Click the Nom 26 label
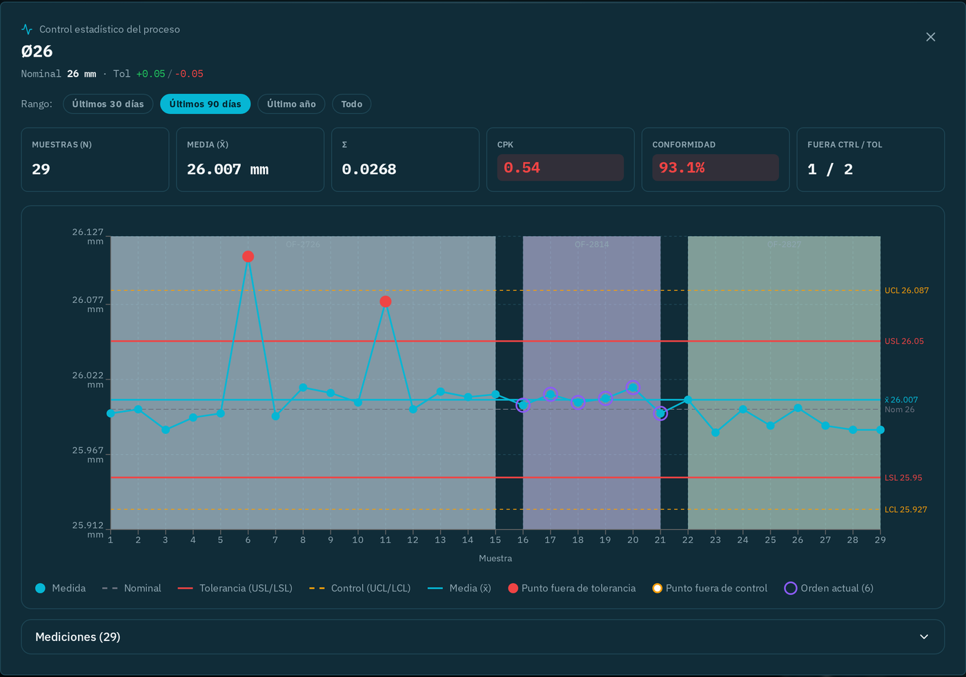 pyautogui.click(x=900, y=409)
